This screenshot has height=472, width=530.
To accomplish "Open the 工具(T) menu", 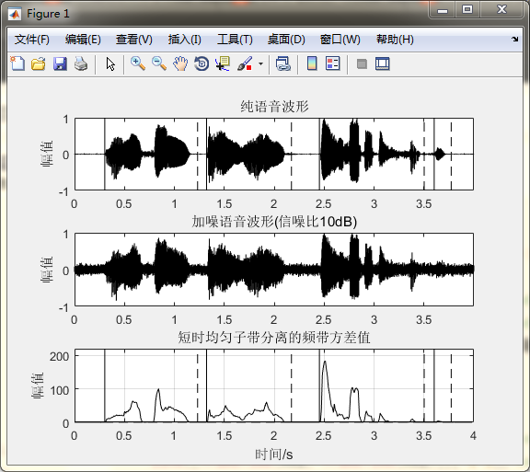I will 235,40.
